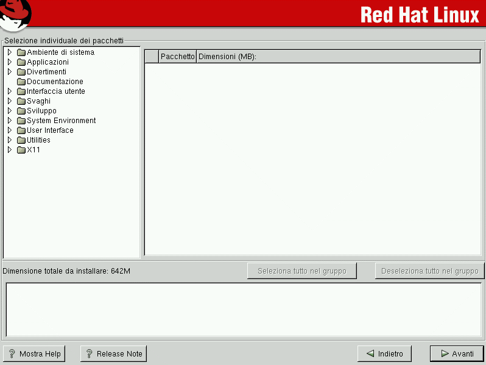Viewport: 486px width, 365px height.
Task: Open the Release Note
Action: pyautogui.click(x=113, y=353)
